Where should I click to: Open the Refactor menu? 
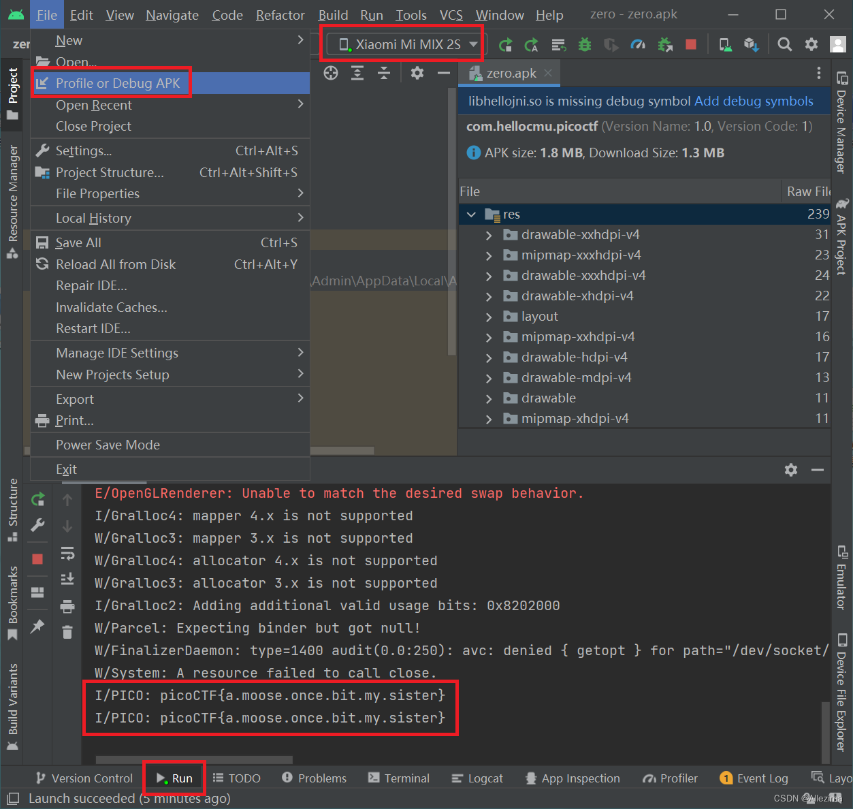pyautogui.click(x=280, y=15)
